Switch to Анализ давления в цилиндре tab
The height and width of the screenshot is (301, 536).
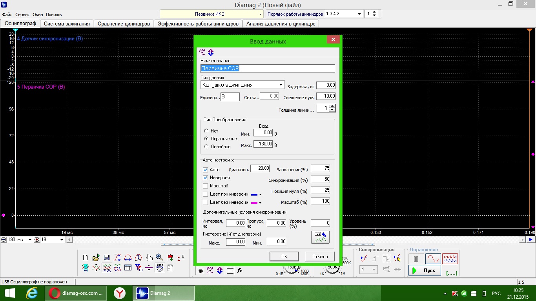tap(281, 24)
